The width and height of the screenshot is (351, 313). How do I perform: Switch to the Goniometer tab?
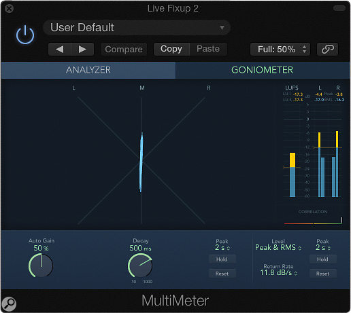263,70
